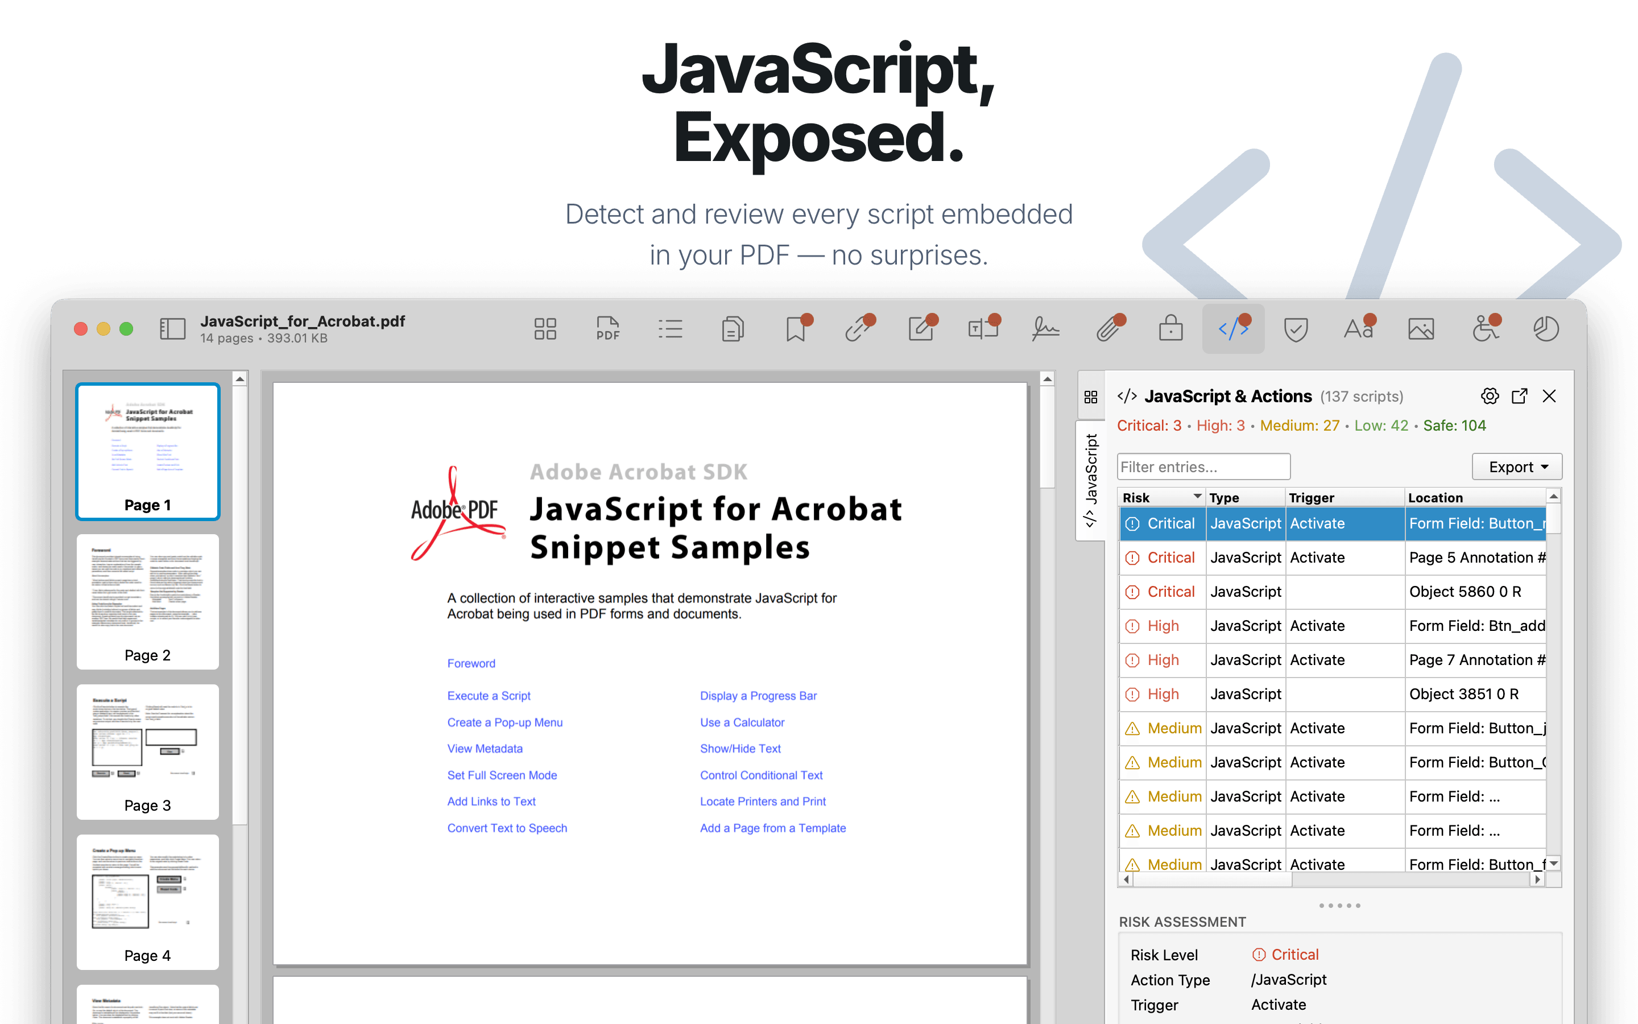Open the shield checkmark validation icon
This screenshot has height=1024, width=1638.
click(x=1296, y=330)
